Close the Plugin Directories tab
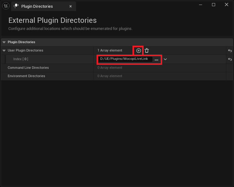The image size is (234, 187). pyautogui.click(x=71, y=6)
